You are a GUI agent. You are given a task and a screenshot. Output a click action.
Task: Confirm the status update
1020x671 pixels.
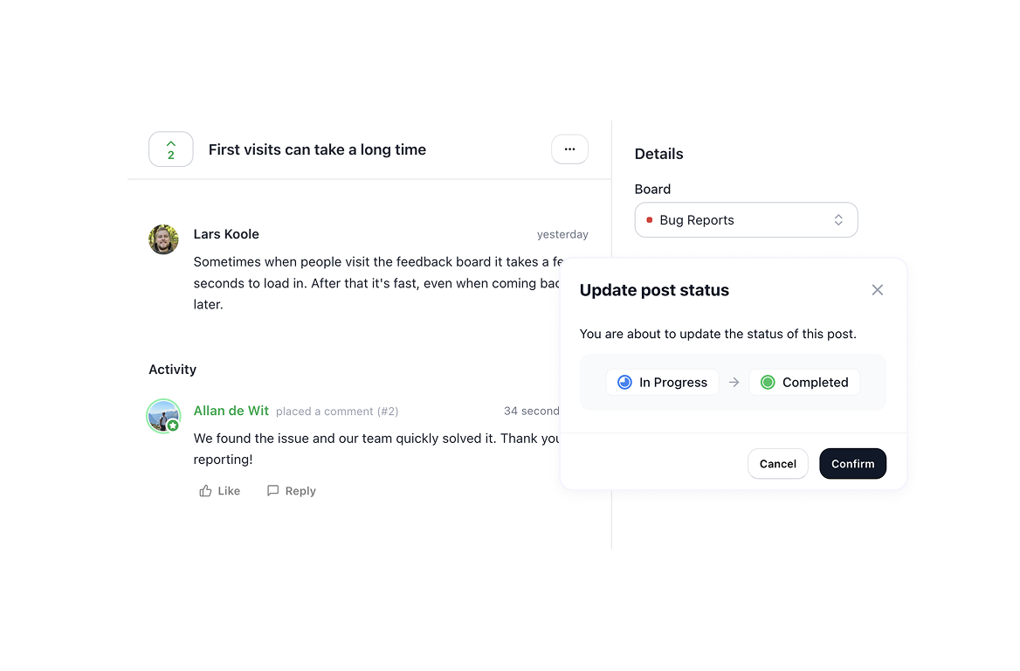[x=852, y=463]
